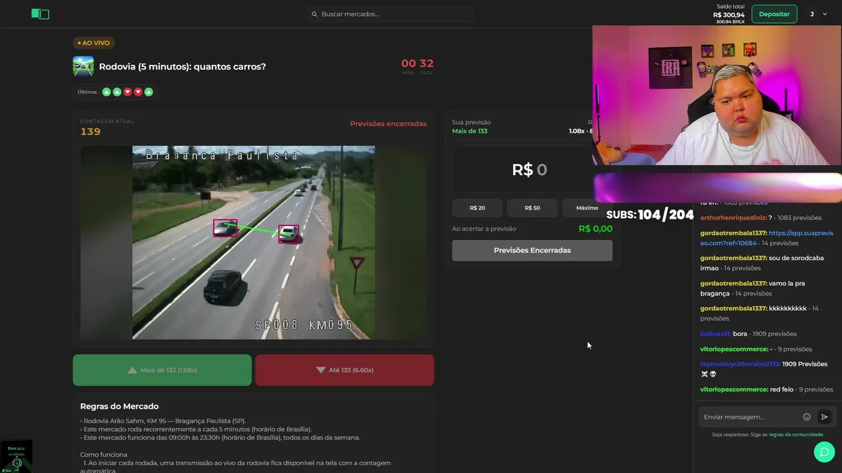Click the current count value 139

pos(90,131)
